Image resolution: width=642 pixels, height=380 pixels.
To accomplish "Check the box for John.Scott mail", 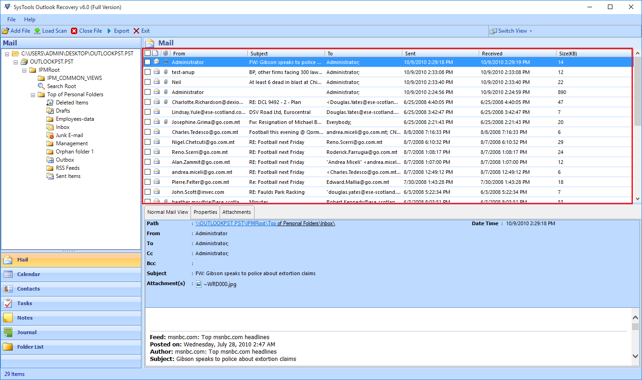I will (147, 192).
